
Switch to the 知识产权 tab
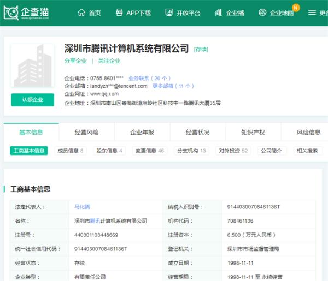click(x=253, y=132)
